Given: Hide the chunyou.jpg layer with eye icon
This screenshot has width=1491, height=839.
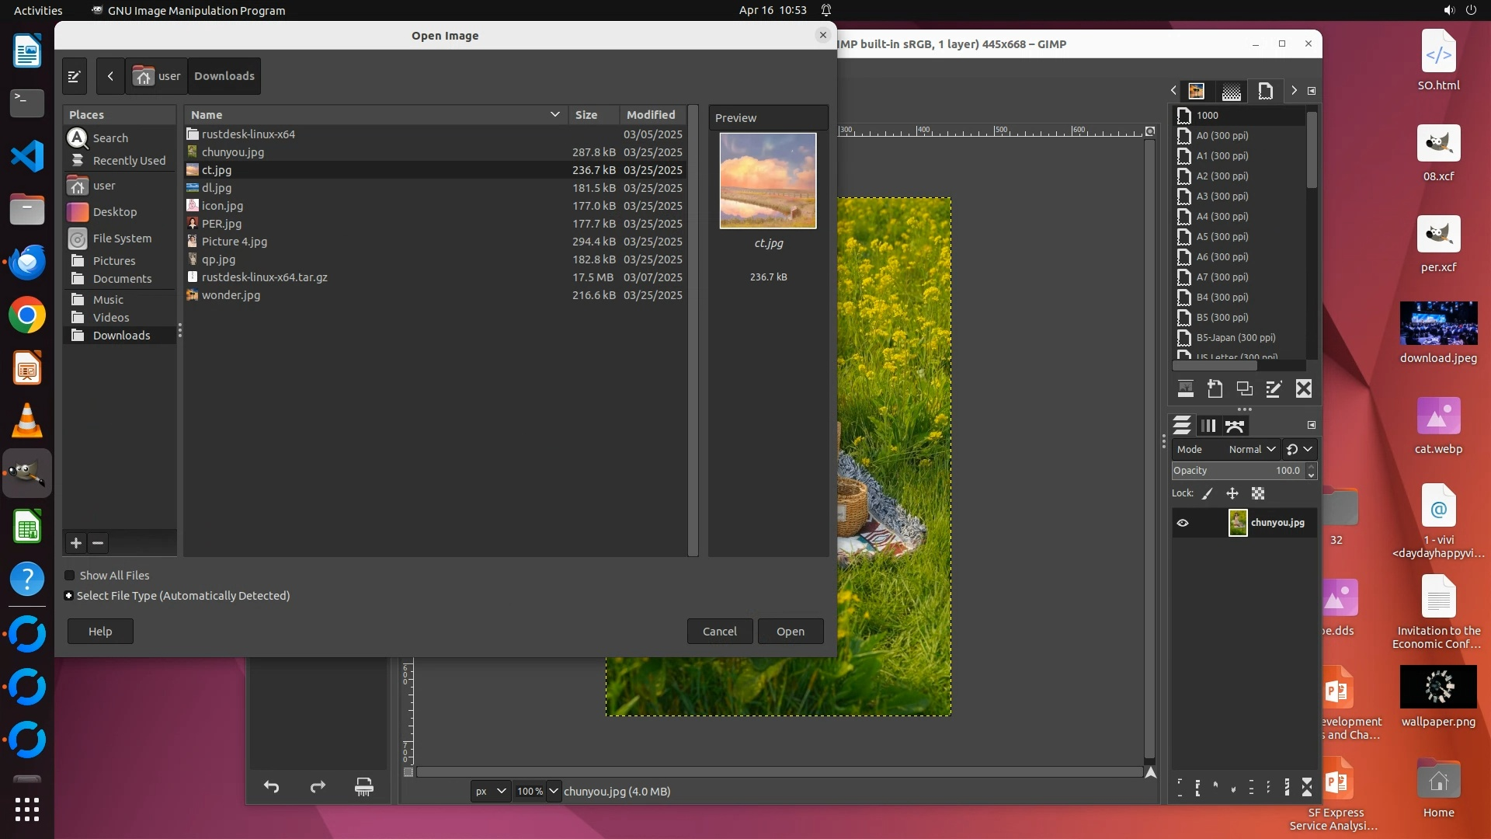Looking at the screenshot, I should (1183, 523).
